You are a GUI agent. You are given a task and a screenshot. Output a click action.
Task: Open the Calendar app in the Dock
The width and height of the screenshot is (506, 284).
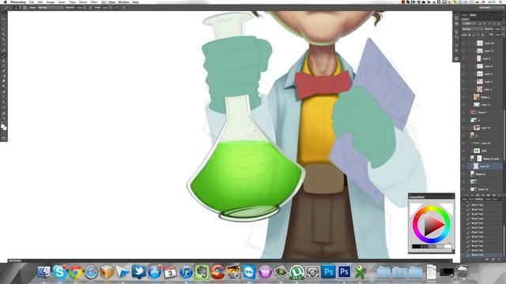pyautogui.click(x=170, y=272)
